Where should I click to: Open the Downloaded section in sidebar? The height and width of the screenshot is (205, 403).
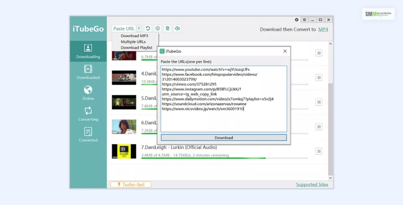tap(88, 72)
